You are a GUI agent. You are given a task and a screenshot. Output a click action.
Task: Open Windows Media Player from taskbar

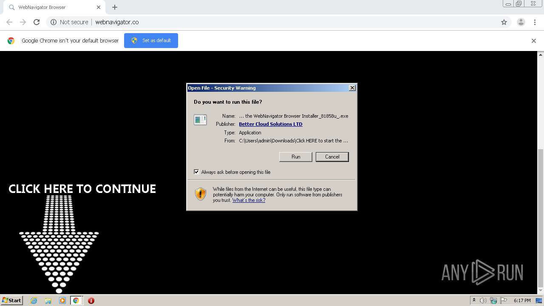62,300
